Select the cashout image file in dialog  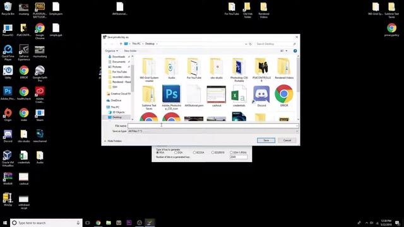point(217,96)
